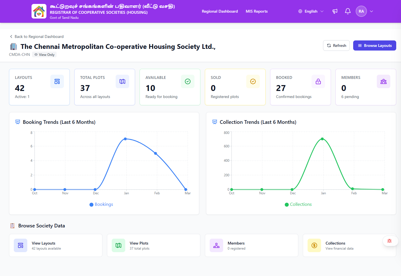Click the View Layouts tile icon
This screenshot has height=276, width=401.
tap(21, 245)
